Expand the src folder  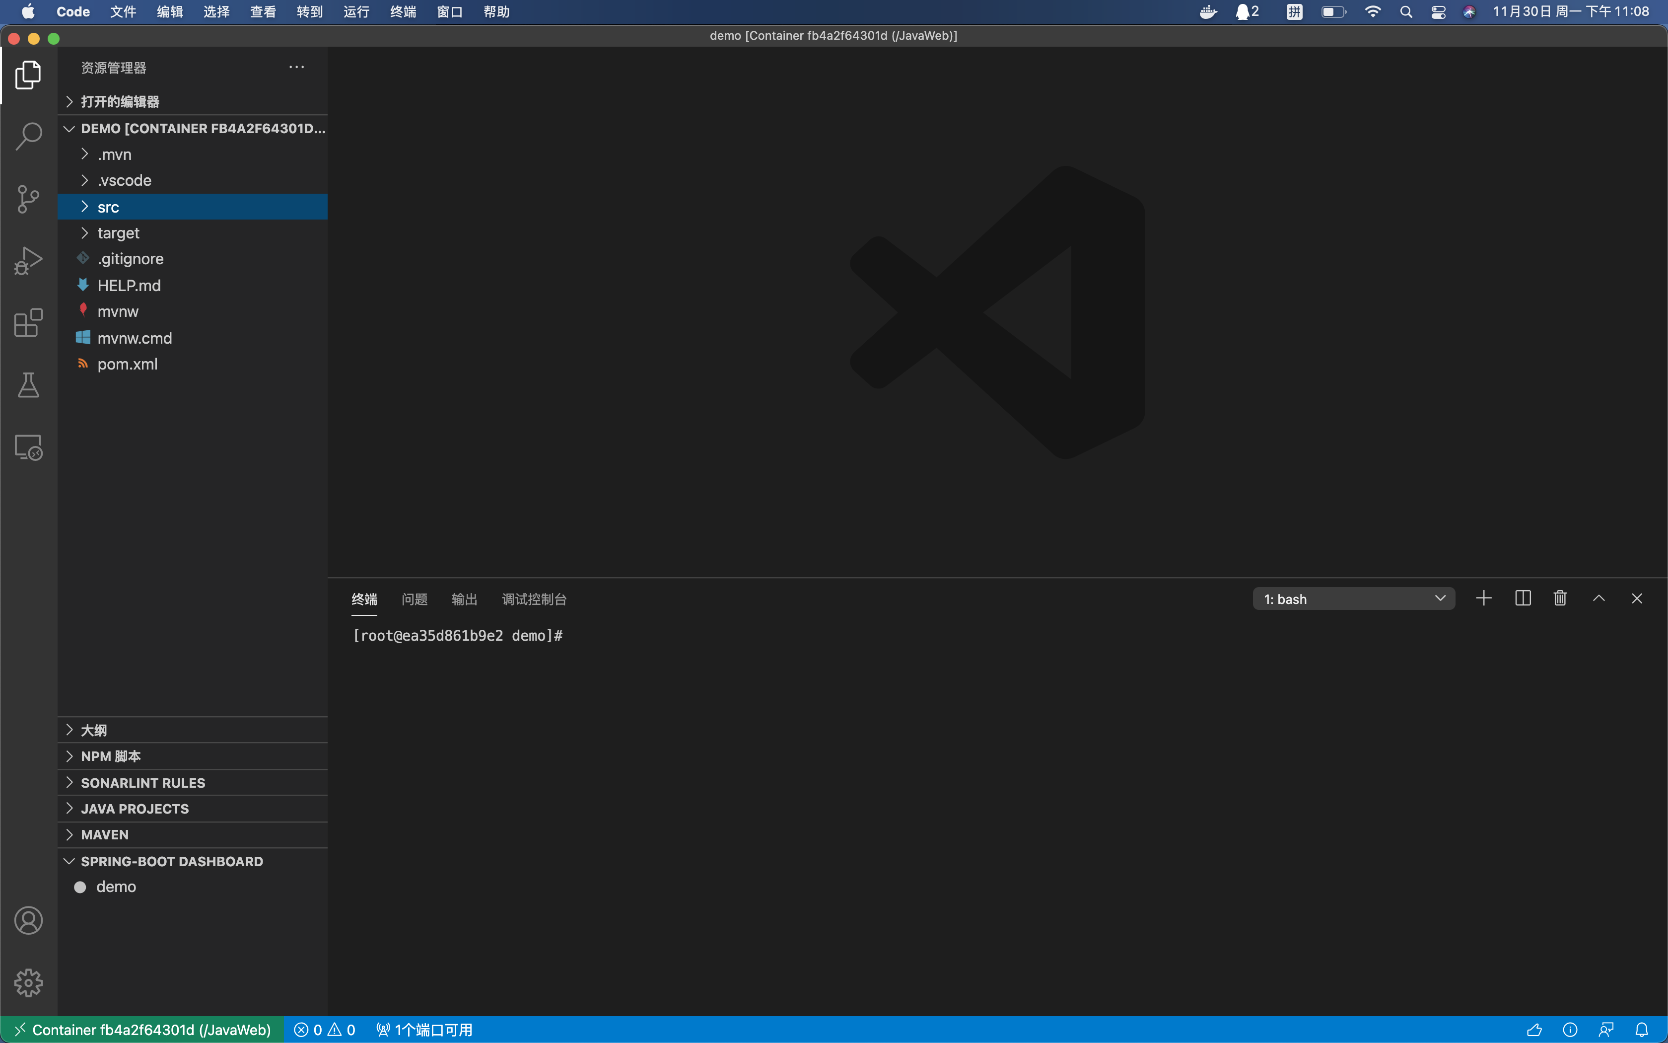pyautogui.click(x=192, y=207)
